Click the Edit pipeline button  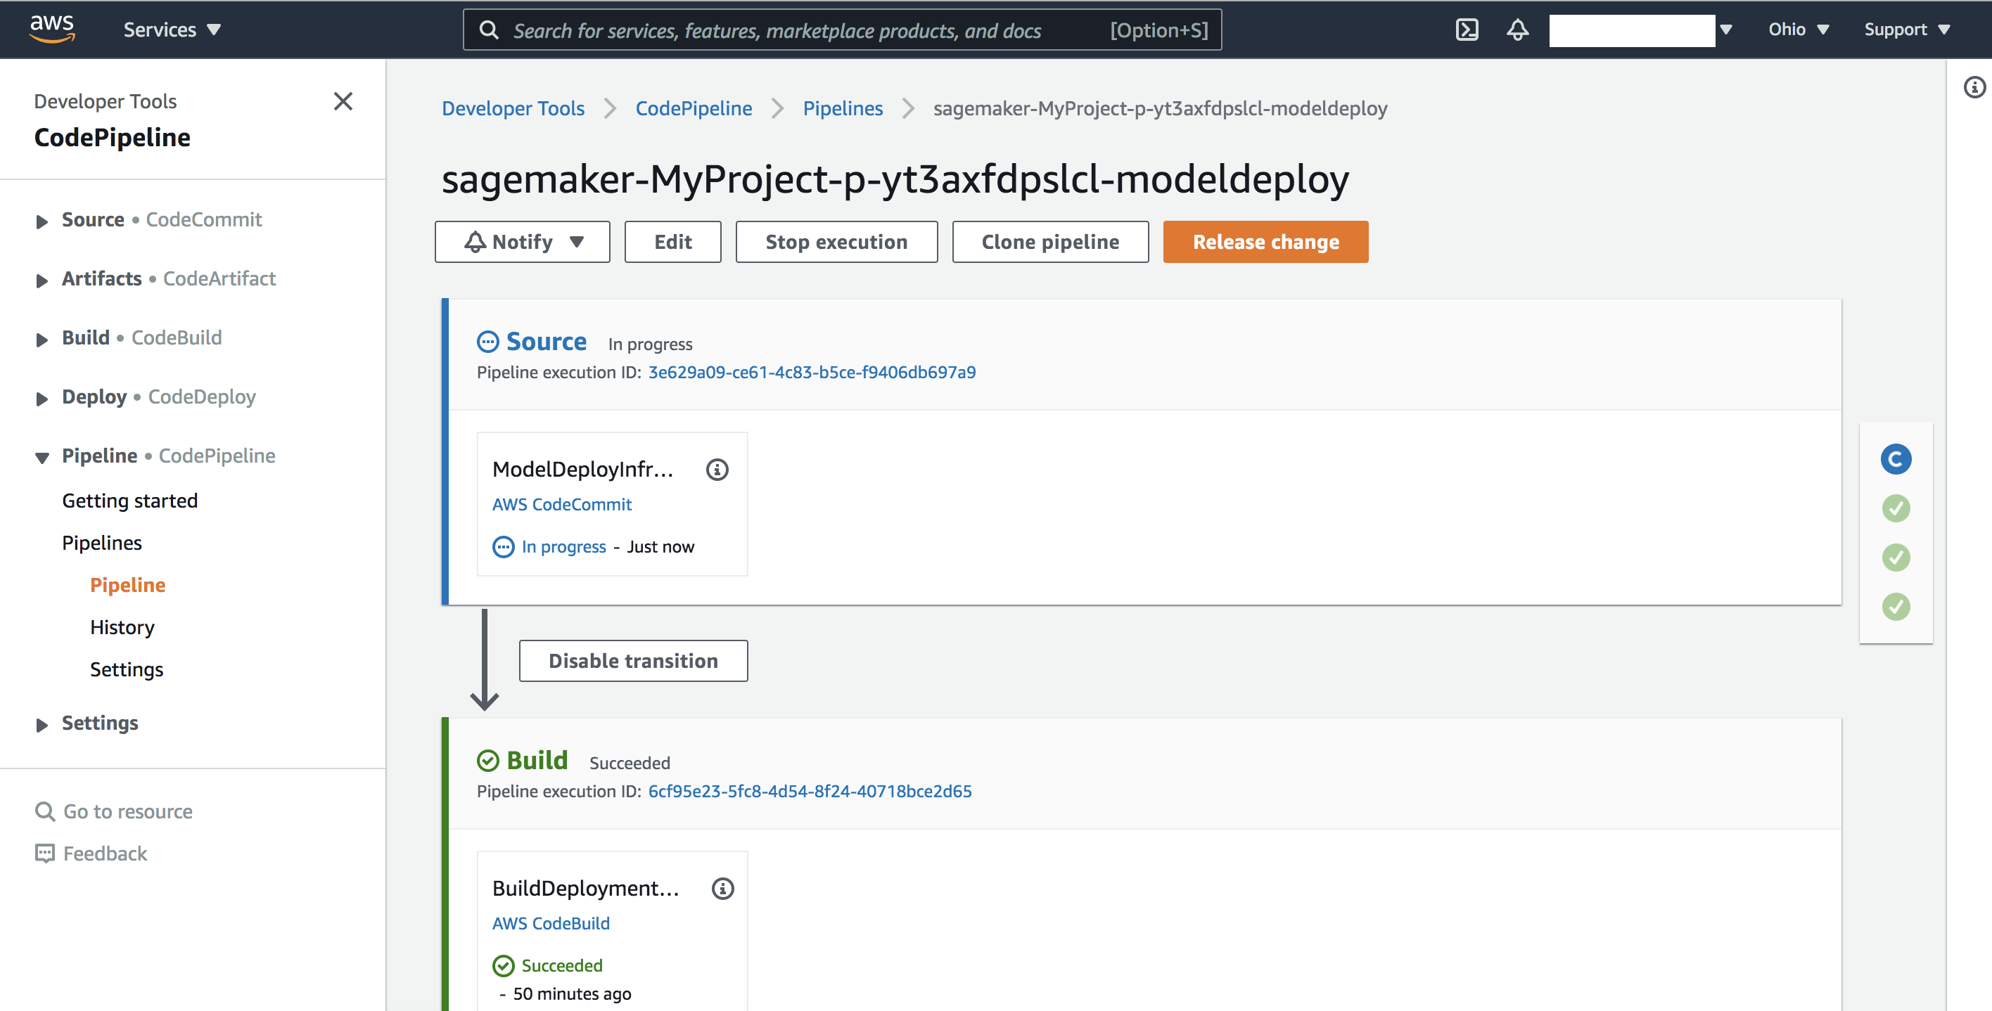(x=672, y=242)
